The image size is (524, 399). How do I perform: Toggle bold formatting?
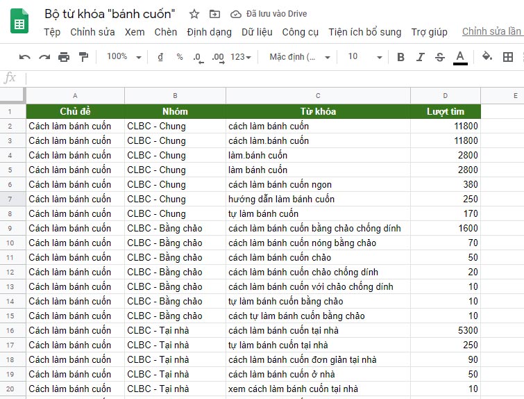tap(400, 57)
